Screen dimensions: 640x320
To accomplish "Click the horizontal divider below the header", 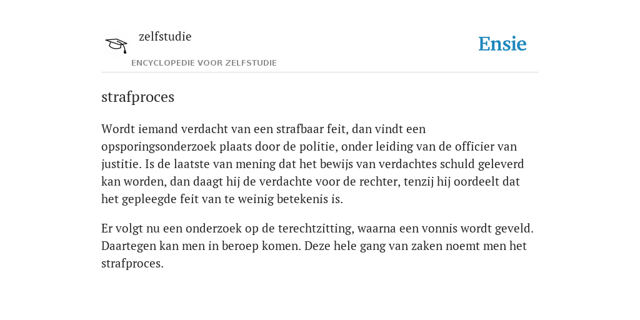I will click(x=320, y=72).
